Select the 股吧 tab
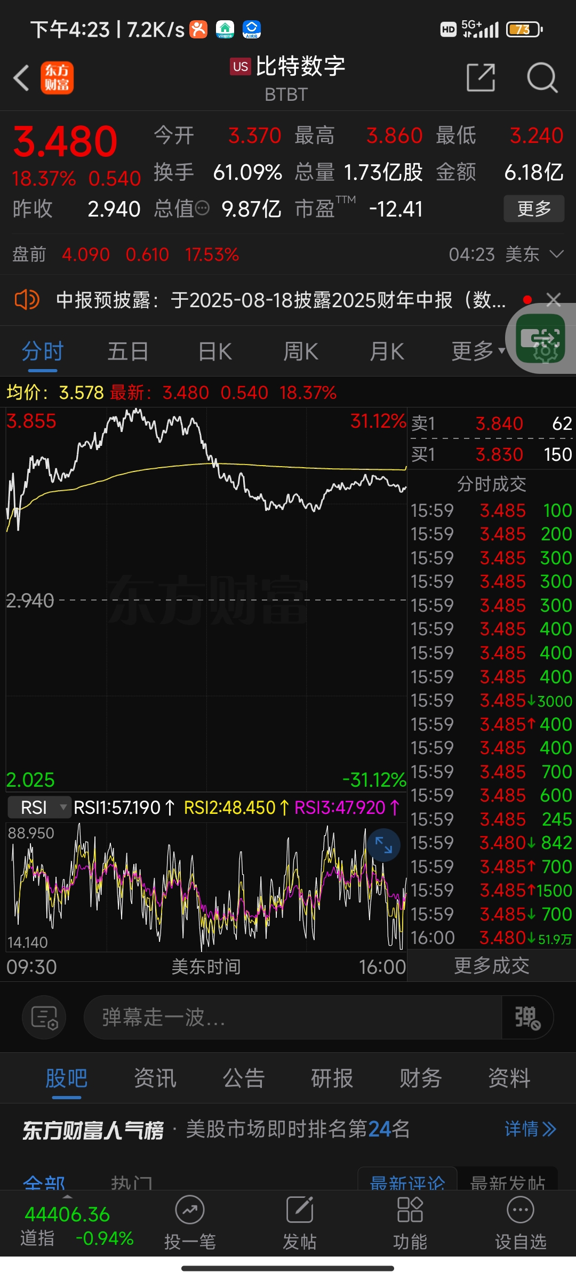Screen dimensions: 576x1280 click(67, 1078)
